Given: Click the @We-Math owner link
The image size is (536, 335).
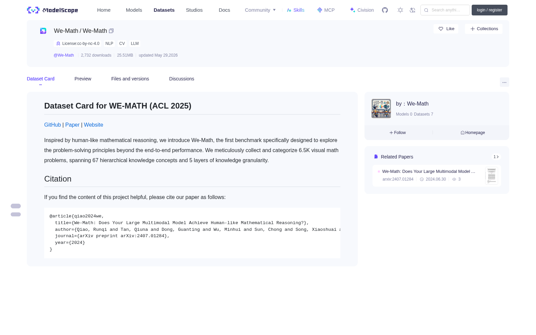Looking at the screenshot, I should 64,55.
